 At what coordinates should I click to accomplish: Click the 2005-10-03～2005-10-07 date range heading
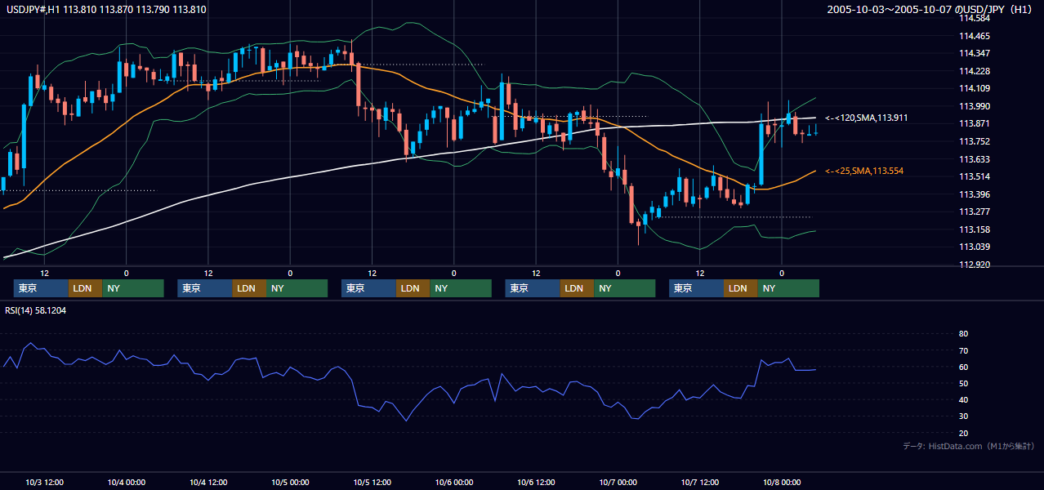(930, 10)
